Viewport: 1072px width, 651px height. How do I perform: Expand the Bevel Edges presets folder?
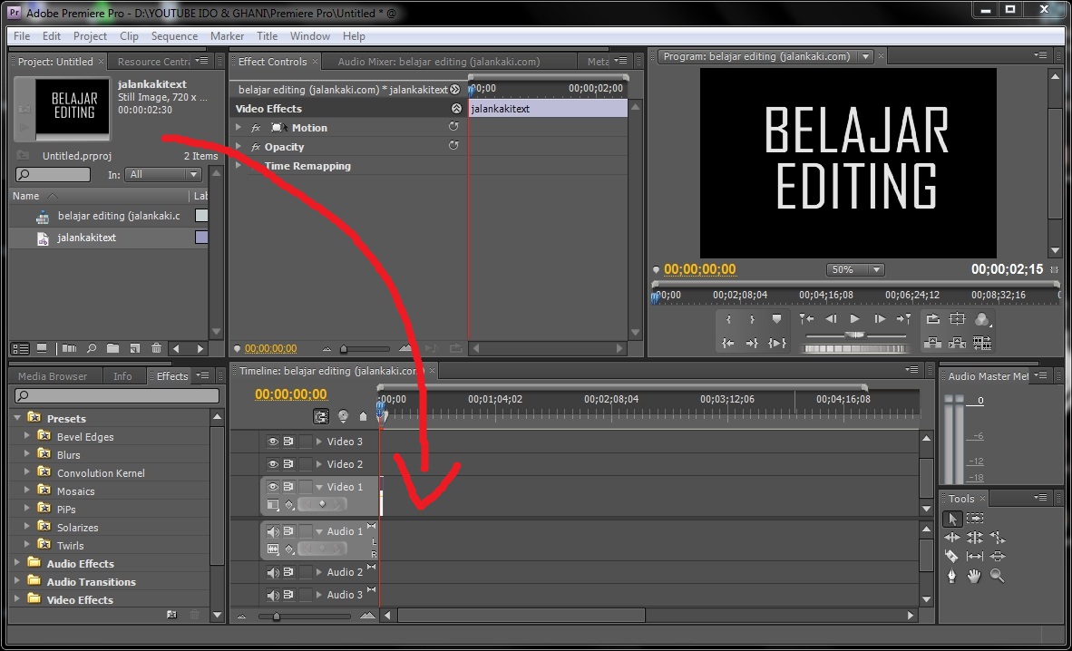click(25, 436)
